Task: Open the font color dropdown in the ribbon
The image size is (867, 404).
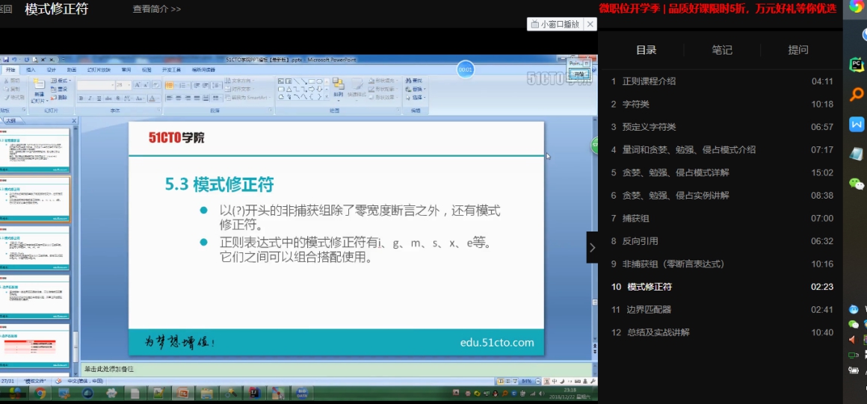Action: 154,99
